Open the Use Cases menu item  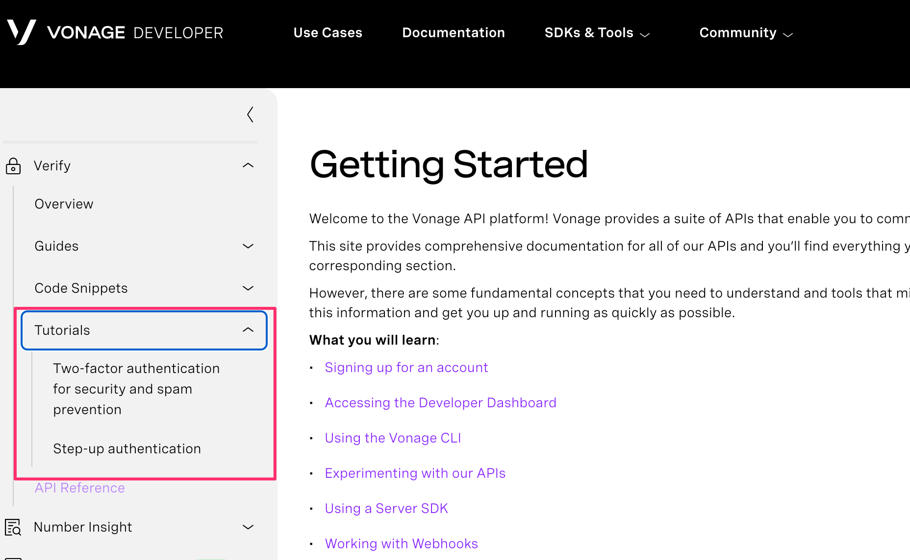click(328, 33)
